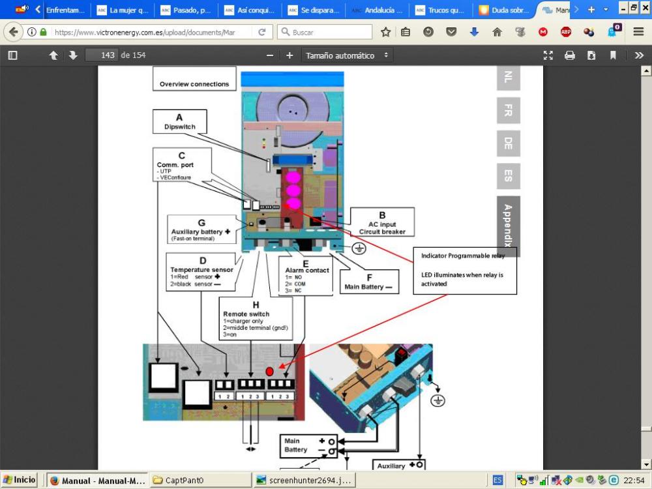Expand the PDF tools chevron menu
Screen dimensions: 652x489
639,55
